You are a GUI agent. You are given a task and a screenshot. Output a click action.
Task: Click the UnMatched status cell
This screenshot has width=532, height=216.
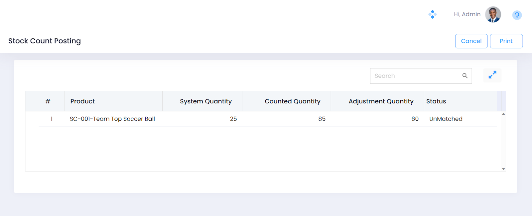(446, 119)
